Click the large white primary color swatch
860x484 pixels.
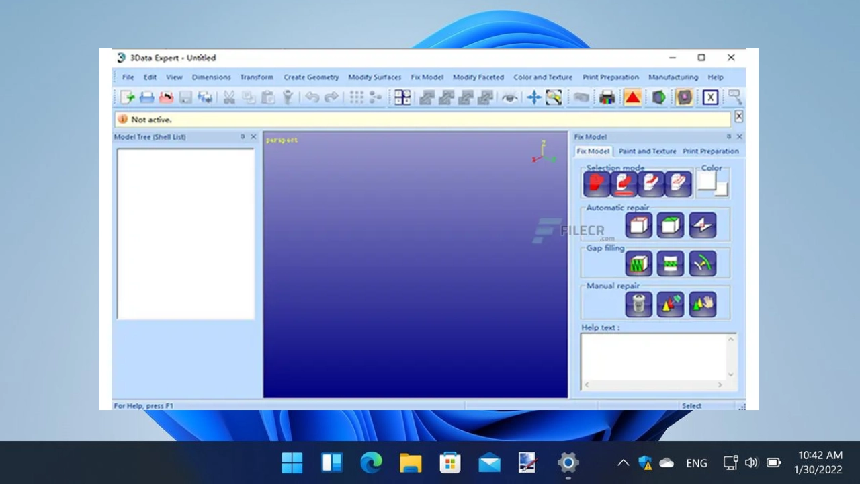707,181
